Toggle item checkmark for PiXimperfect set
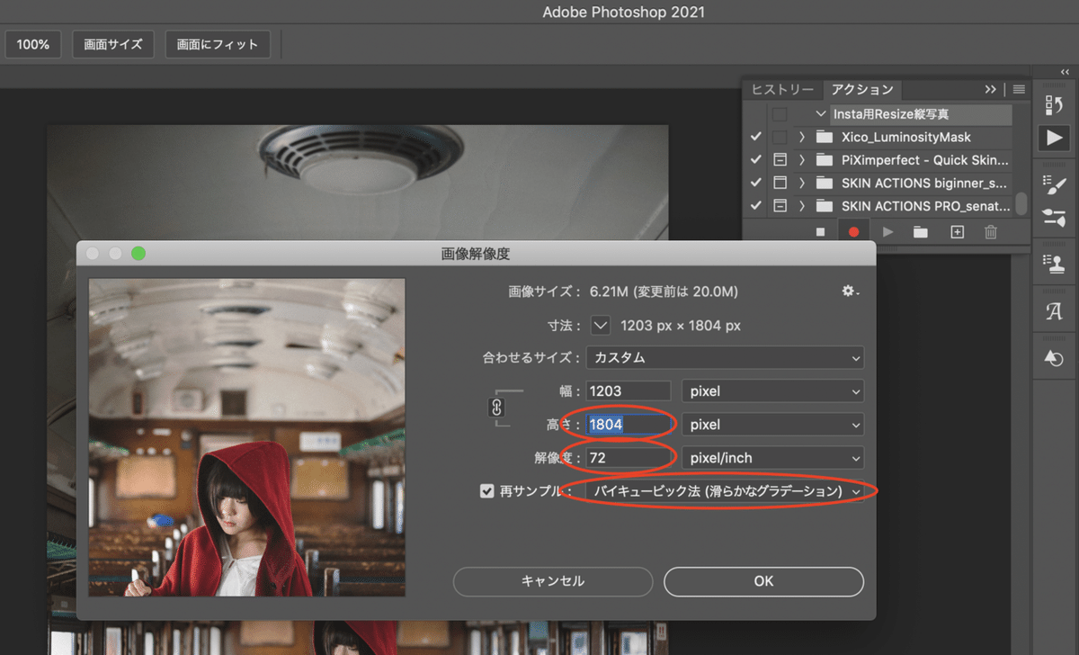Image resolution: width=1079 pixels, height=655 pixels. click(756, 160)
